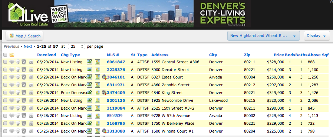333x137 pixels.
Task: Click the trash icon for MLS 3046101
Action: (x=24, y=77)
